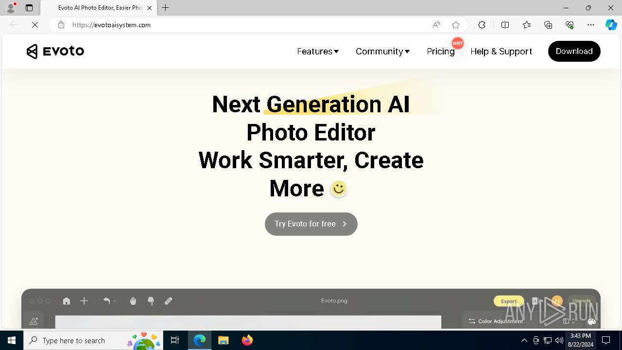This screenshot has width=622, height=350.
Task: Select the brush tool in the preview
Action: 151,301
